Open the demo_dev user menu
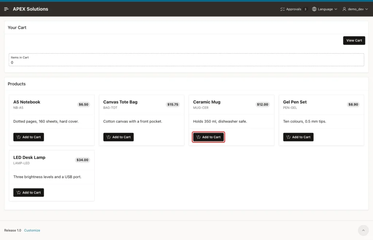The width and height of the screenshot is (373, 240). (x=355, y=9)
